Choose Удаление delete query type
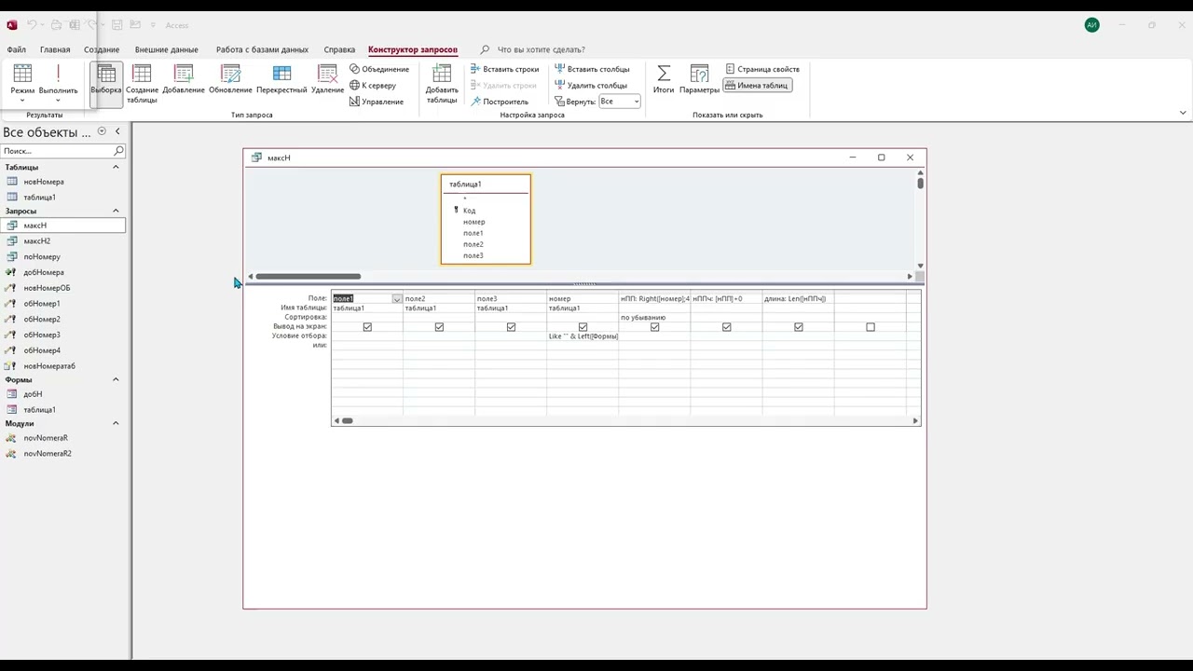Image resolution: width=1193 pixels, height=671 pixels. pyautogui.click(x=327, y=80)
